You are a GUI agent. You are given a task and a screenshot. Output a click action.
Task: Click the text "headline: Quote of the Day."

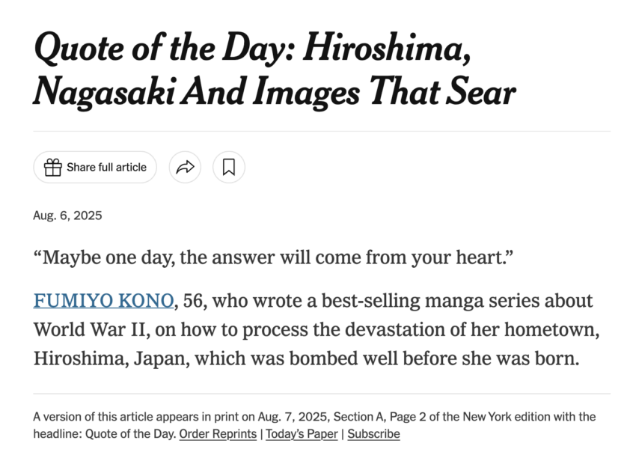pyautogui.click(x=105, y=434)
